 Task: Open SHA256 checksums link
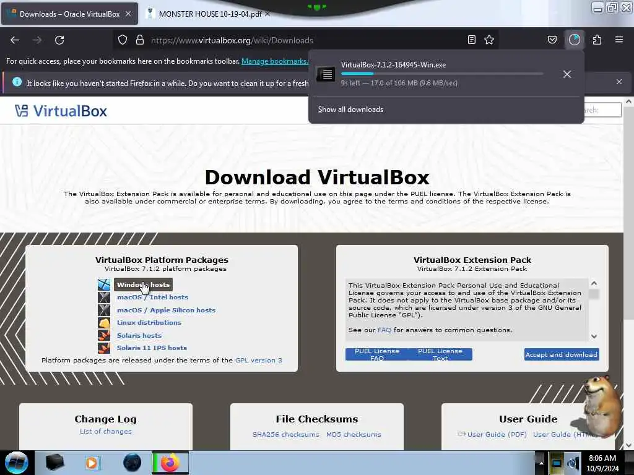coord(286,435)
